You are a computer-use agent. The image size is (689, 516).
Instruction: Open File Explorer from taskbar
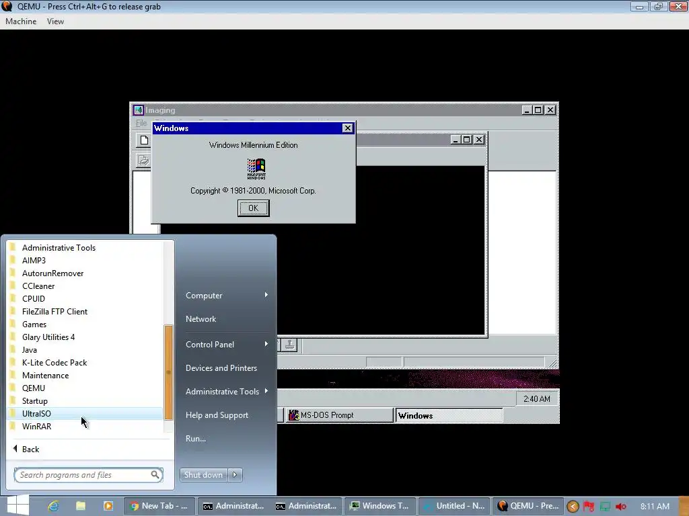(x=81, y=506)
